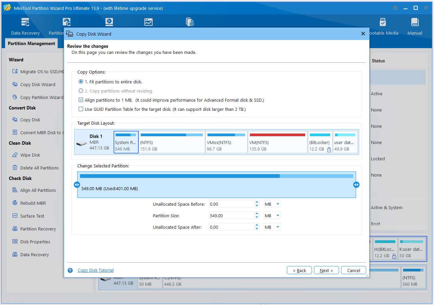Click the Next button
This screenshot has width=434, height=305.
pos(326,270)
